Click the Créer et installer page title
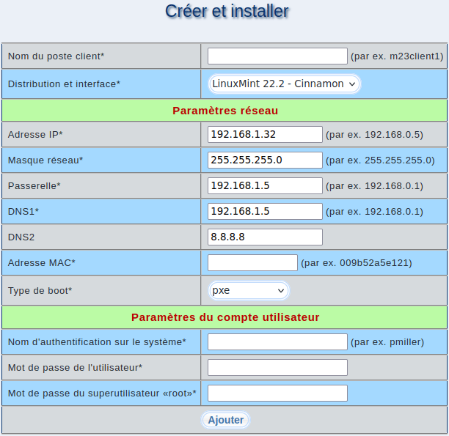This screenshot has height=436, width=449. pos(227,11)
